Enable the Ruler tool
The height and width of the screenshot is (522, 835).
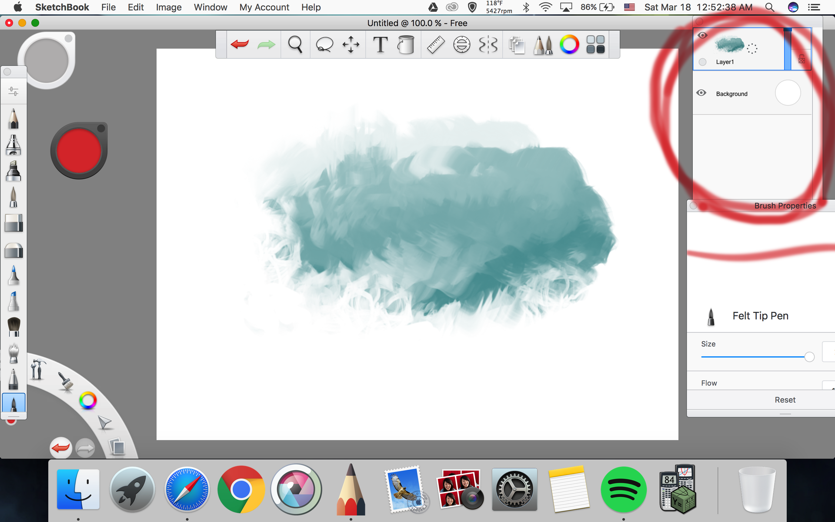tap(435, 44)
